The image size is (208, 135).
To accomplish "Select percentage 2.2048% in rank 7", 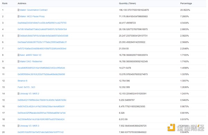I will coord(184,49).
